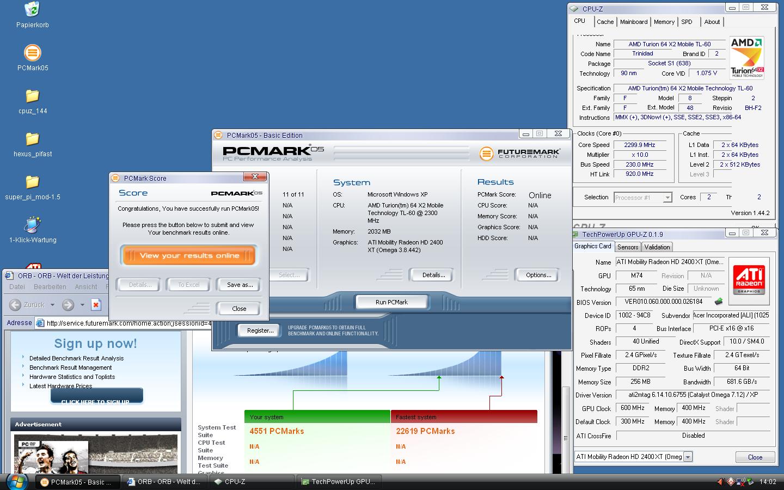Click Save as... in PCMark Score dialog

pyautogui.click(x=240, y=285)
